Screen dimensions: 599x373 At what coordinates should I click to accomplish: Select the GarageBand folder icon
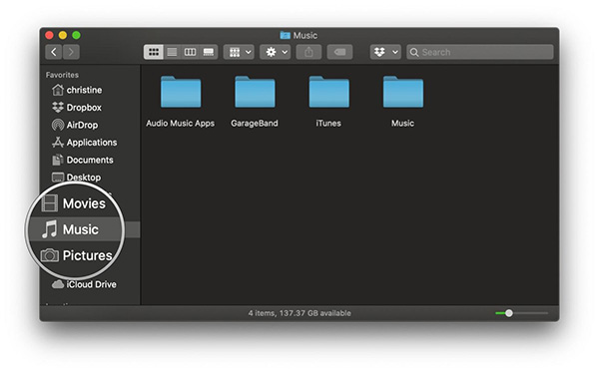(255, 92)
